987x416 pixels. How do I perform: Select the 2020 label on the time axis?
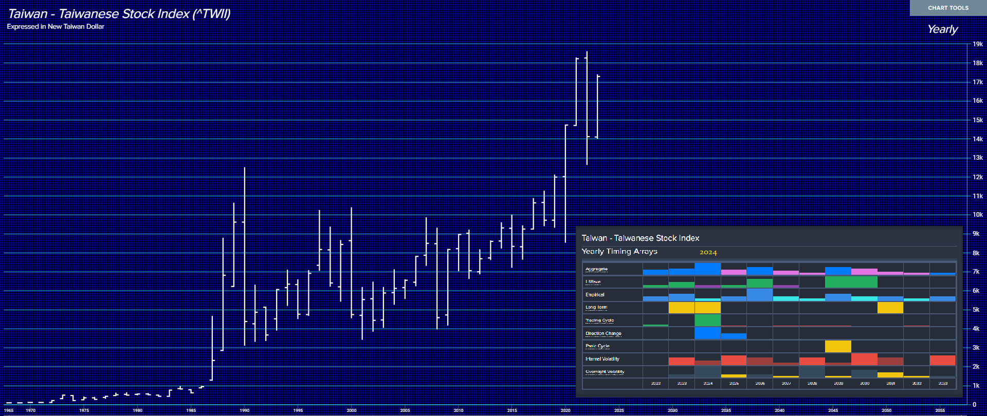[565, 410]
